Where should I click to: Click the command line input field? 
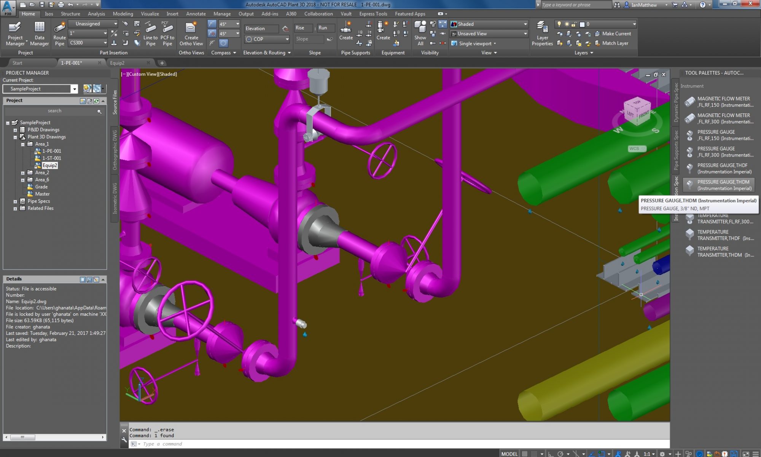400,444
